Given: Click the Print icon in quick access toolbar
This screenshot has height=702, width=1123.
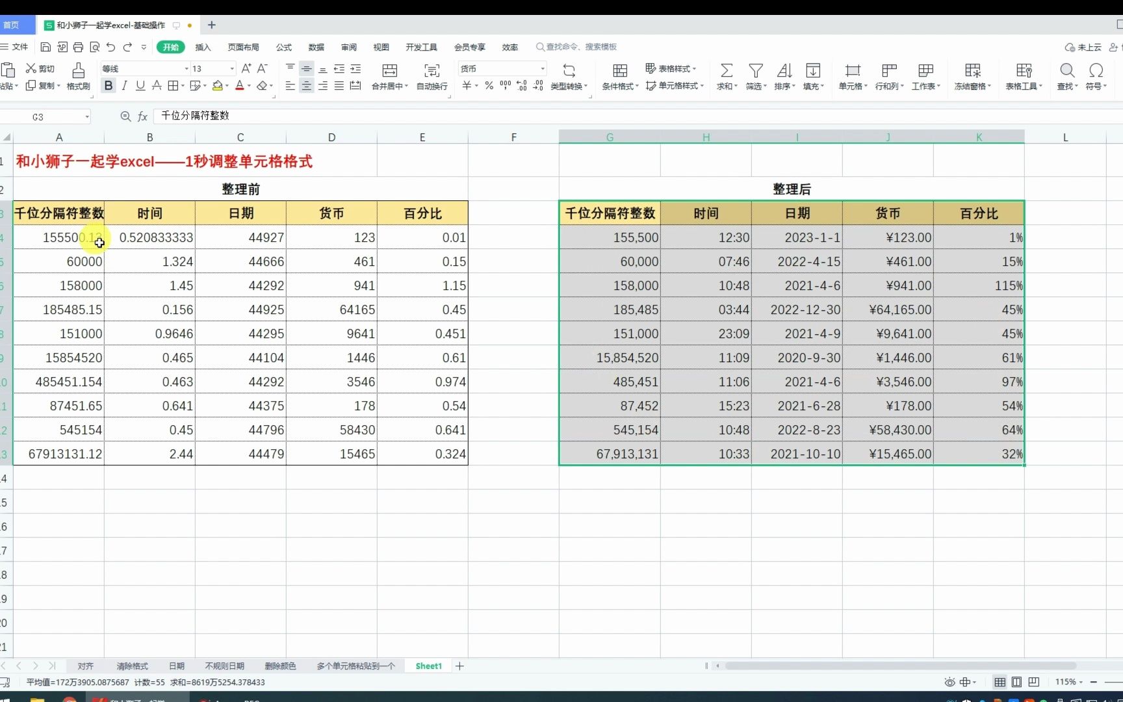Looking at the screenshot, I should (x=78, y=47).
